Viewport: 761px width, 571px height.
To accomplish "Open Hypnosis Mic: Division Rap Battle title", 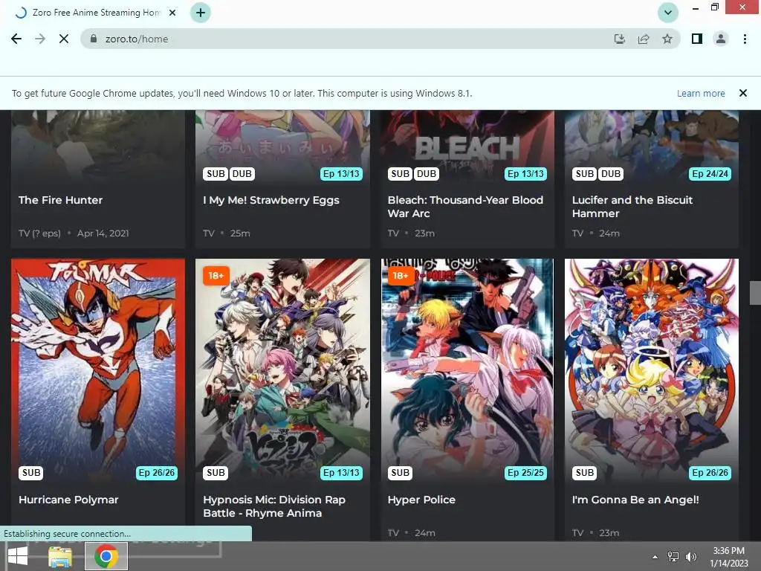I will 274,506.
